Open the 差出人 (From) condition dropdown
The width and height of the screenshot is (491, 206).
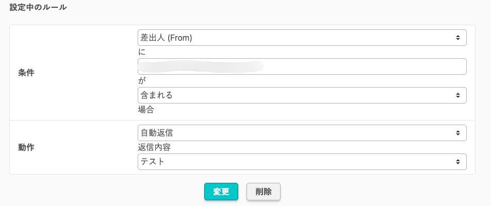click(302, 38)
